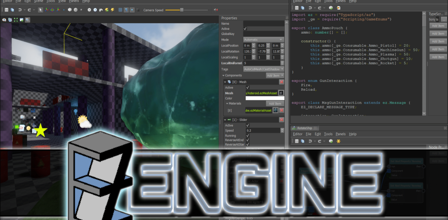Open the white Color swatch of Mesh
Screen dimensions: 448x220
click(x=265, y=98)
